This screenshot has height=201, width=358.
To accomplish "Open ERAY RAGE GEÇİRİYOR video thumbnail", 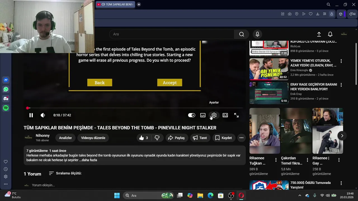I will point(269,93).
